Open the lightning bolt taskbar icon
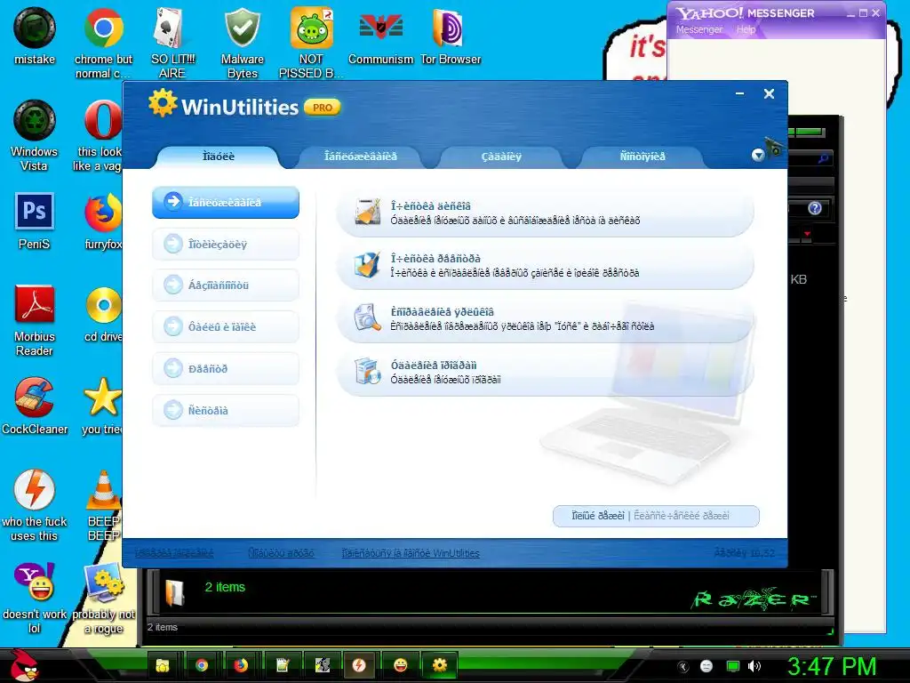The width and height of the screenshot is (910, 683). tap(359, 665)
